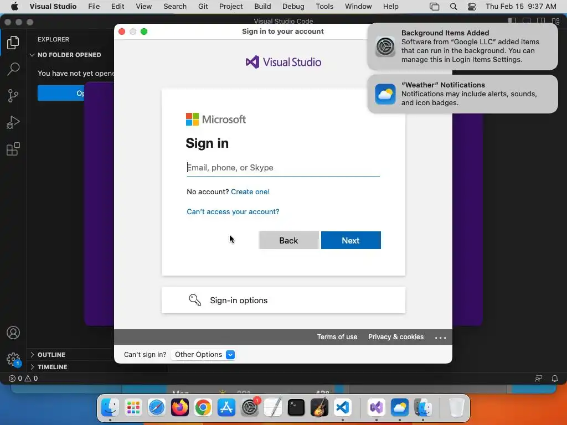Switch to Visual Studio in the Dock
Viewport: 567px width, 425px height.
377,408
